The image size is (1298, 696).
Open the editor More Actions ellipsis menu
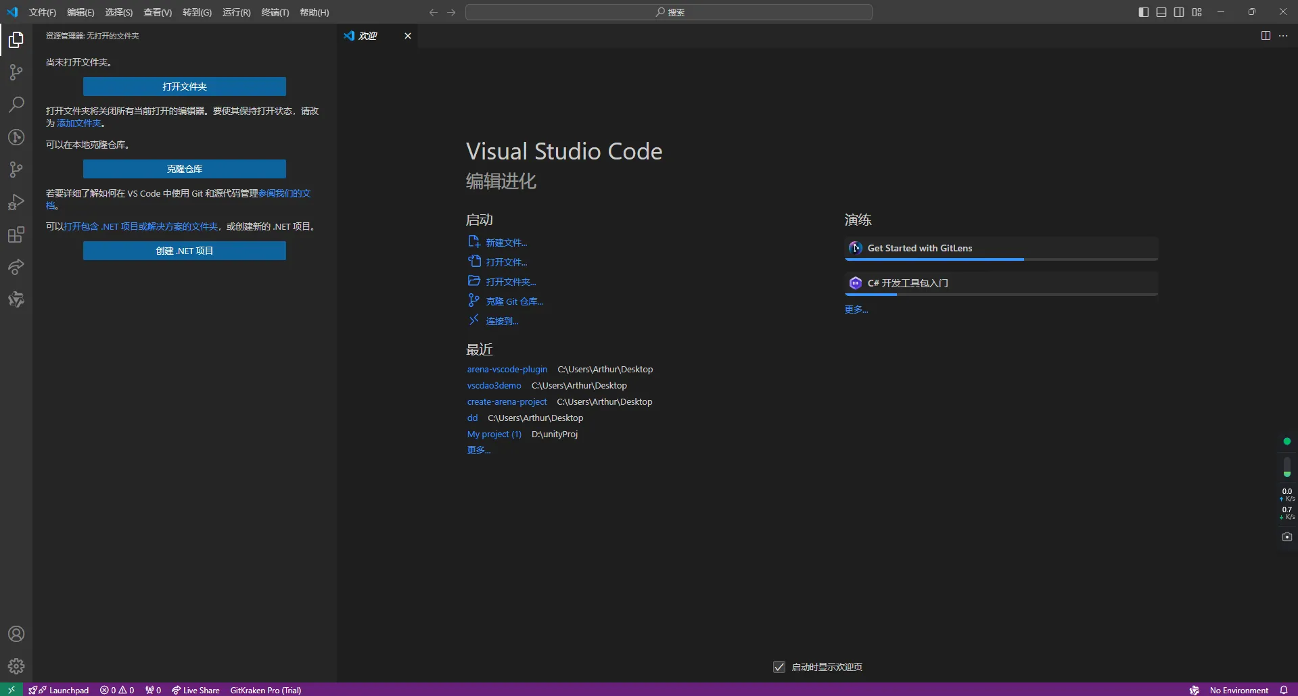tap(1283, 36)
